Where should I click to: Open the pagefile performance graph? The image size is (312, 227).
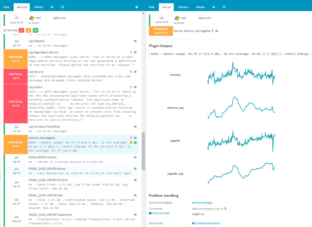tap(241, 141)
